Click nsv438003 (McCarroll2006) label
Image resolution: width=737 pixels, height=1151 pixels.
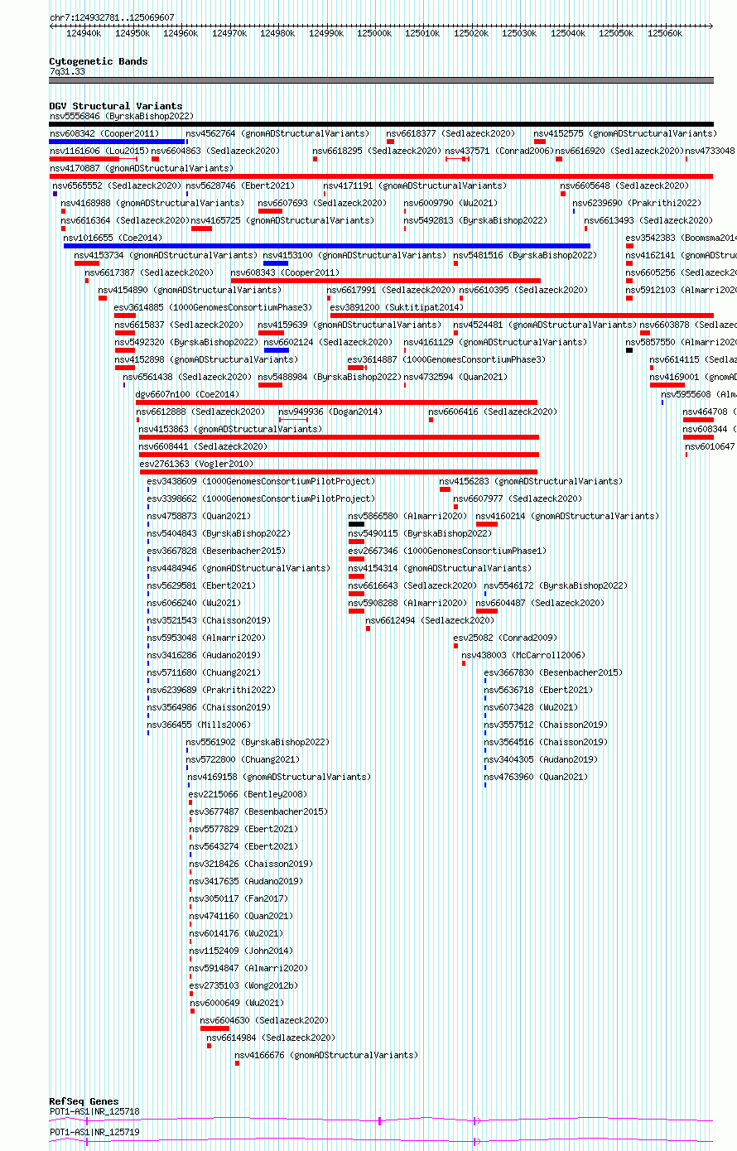[x=523, y=656]
